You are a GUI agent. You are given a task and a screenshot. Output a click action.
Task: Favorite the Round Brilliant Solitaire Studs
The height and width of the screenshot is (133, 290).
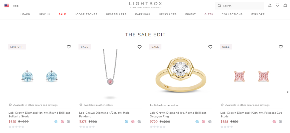pyautogui.click(x=69, y=47)
